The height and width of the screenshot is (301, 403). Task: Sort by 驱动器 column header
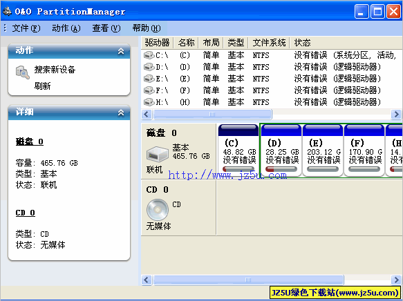coord(158,43)
